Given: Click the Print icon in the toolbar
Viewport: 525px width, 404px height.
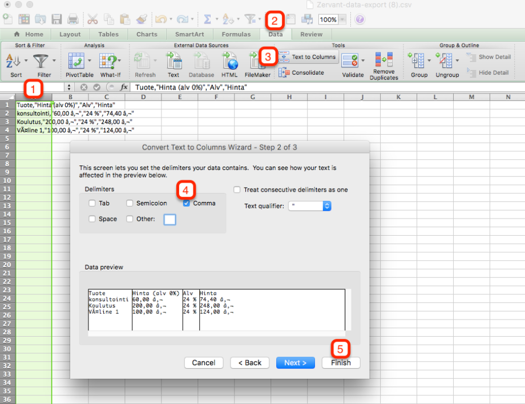Looking at the screenshot, I should [72, 19].
